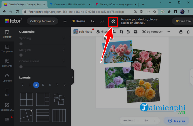Open the Templates sidebar panel
The height and width of the screenshot is (126, 193).
tap(7, 49)
